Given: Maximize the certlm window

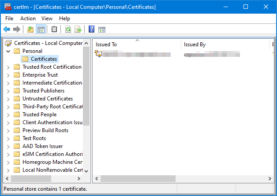Looking at the screenshot, I should [x=246, y=7].
